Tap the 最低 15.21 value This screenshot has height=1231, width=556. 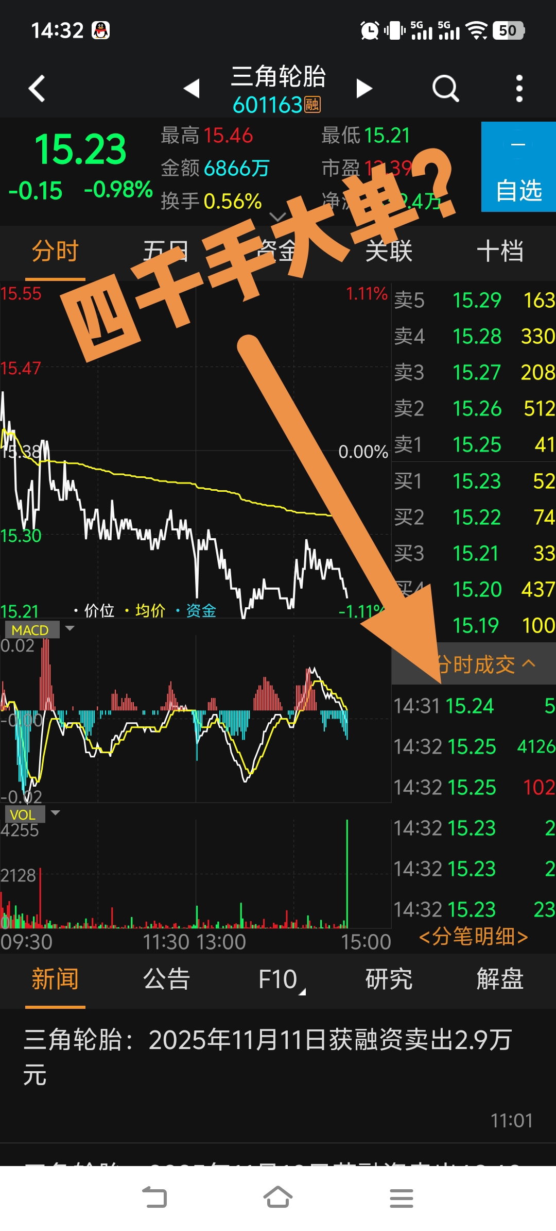pos(387,136)
